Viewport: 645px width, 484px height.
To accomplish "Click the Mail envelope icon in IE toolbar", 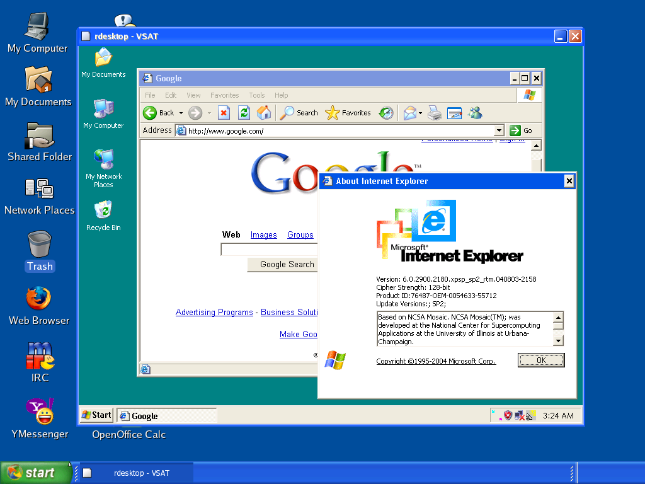I will pyautogui.click(x=410, y=113).
